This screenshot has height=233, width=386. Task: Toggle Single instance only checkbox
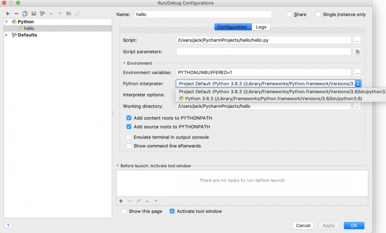(x=318, y=15)
